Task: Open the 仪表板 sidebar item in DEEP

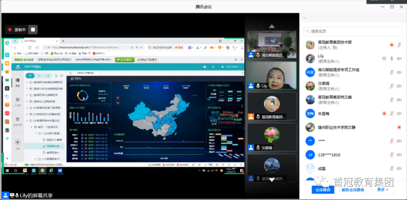Action: [18, 101]
